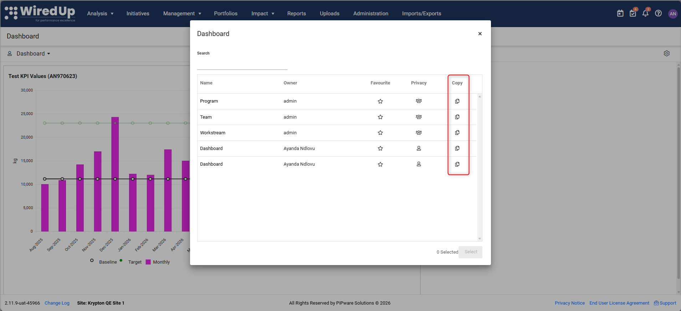Click the Privacy column header

(x=419, y=83)
